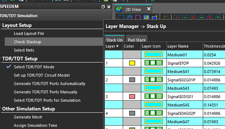Click Generate TDR/TDT Ports Manually
225x129 pixels.
(x=46, y=92)
